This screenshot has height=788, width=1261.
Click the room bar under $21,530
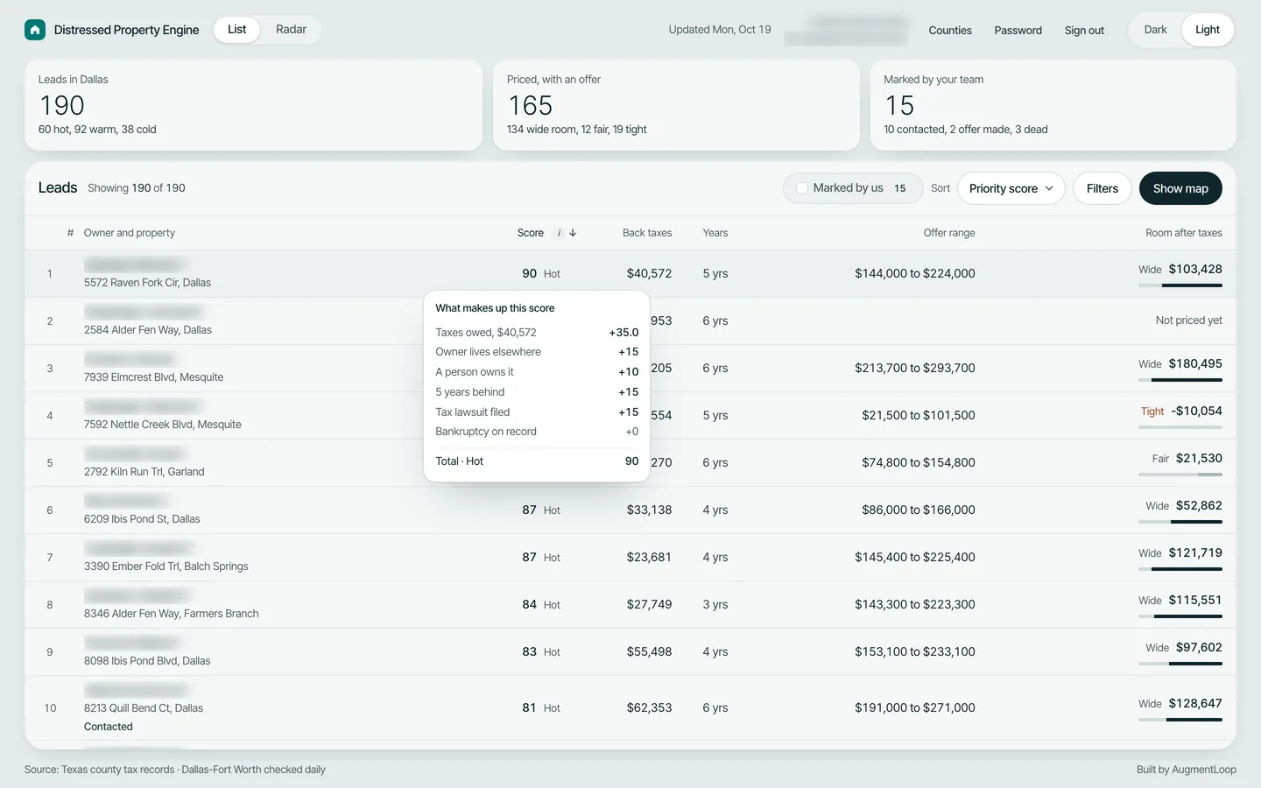pos(1180,475)
